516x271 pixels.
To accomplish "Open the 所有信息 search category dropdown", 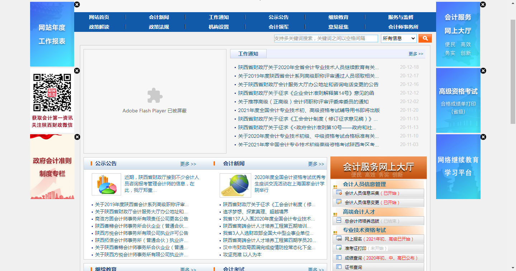I will point(399,38).
